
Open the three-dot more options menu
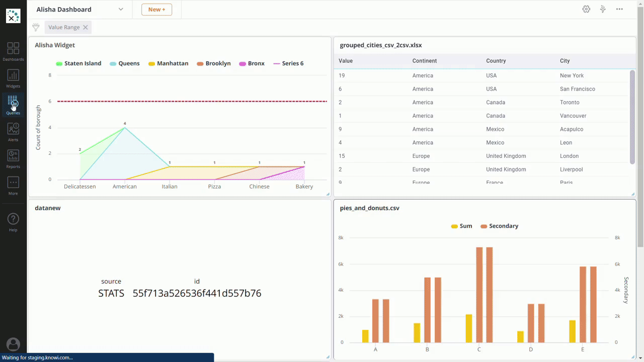click(619, 9)
